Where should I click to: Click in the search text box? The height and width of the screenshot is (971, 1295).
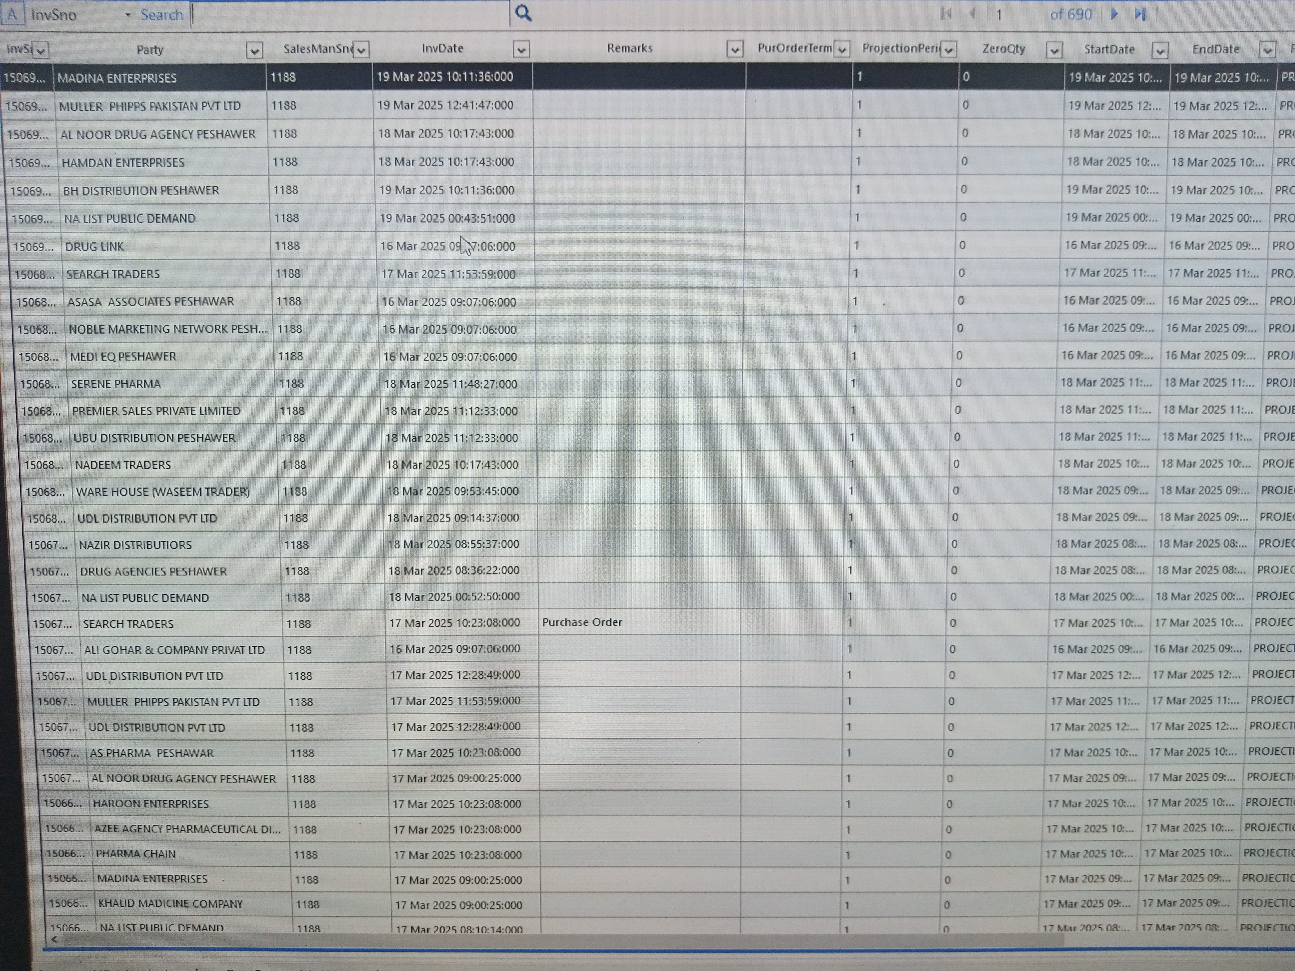pyautogui.click(x=351, y=15)
